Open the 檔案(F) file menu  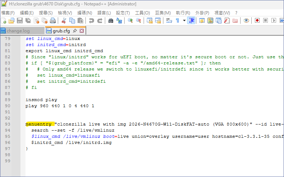pos(8,13)
